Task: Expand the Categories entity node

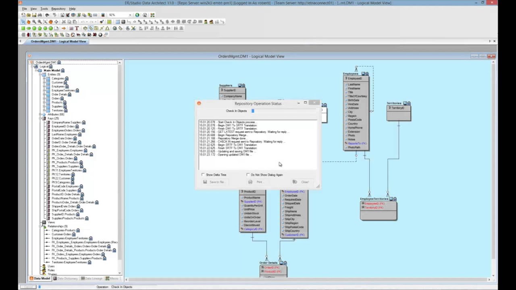Action: pos(44,79)
